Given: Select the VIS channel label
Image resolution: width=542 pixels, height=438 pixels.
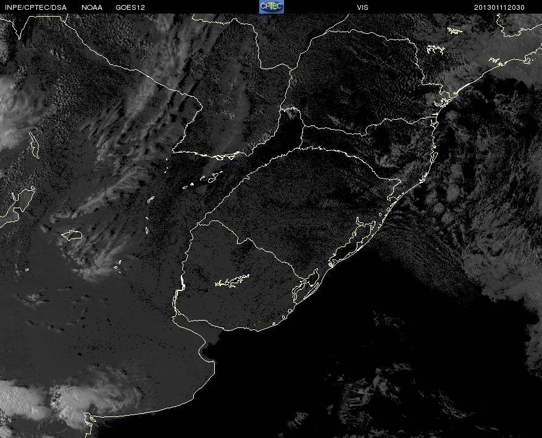Looking at the screenshot, I should tap(362, 7).
